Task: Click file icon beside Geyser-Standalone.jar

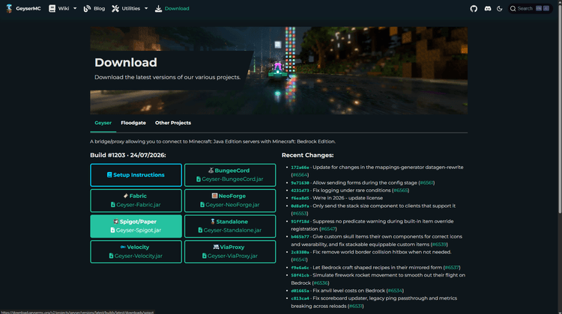Action: point(200,230)
